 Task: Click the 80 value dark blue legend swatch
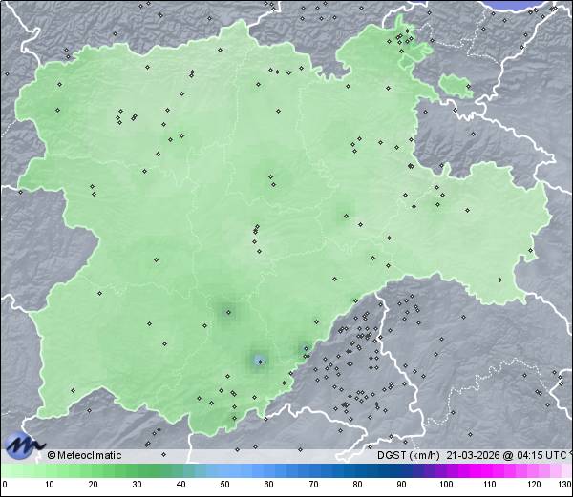tap(358, 471)
